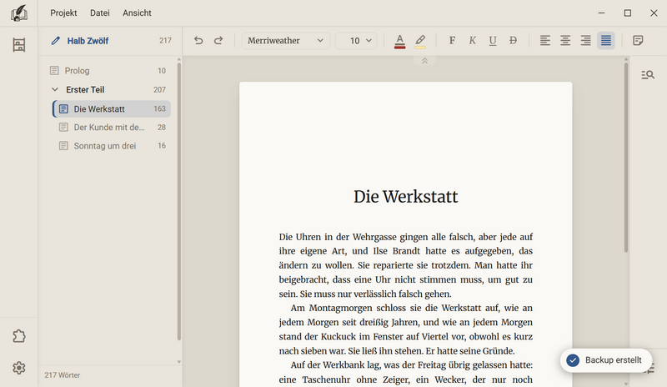Open Der Kunde mit de... chapter
Viewport: 667px width, 387px height.
[x=112, y=128]
